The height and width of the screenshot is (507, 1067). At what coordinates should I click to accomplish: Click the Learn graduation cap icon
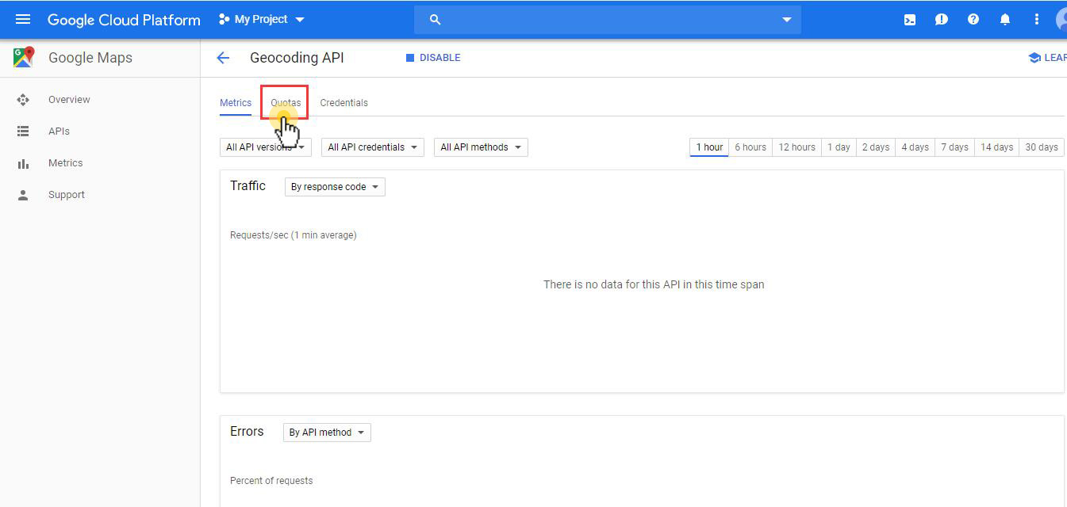(x=1034, y=58)
